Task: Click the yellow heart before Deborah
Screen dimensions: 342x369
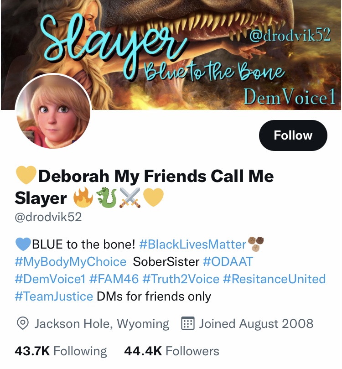Action: coord(26,175)
